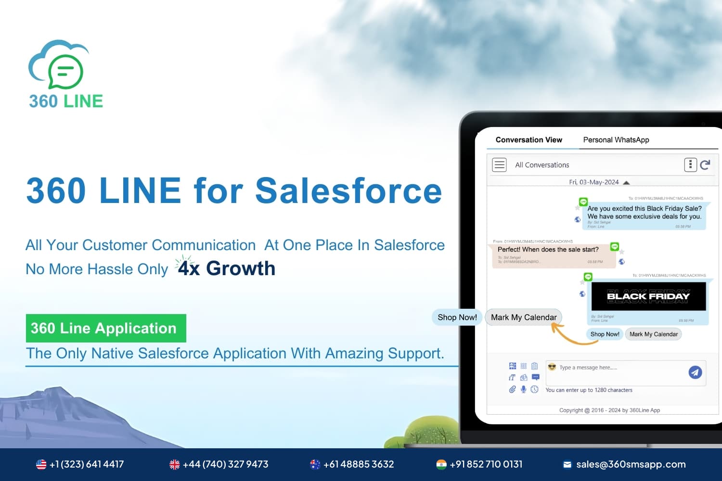Click the small Shop Now! button under the banner

[605, 334]
